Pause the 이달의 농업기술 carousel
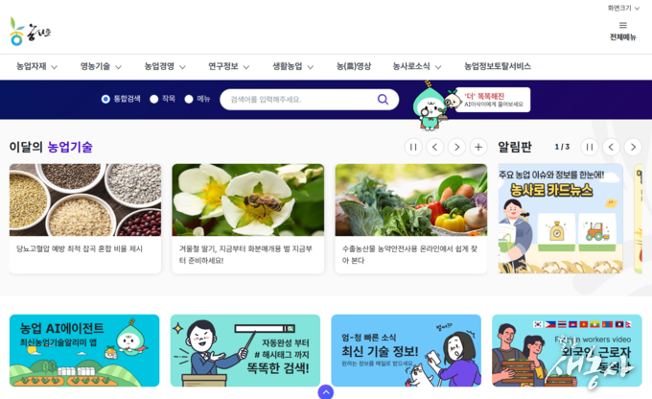Screen dimensions: 652x399 [x=413, y=147]
